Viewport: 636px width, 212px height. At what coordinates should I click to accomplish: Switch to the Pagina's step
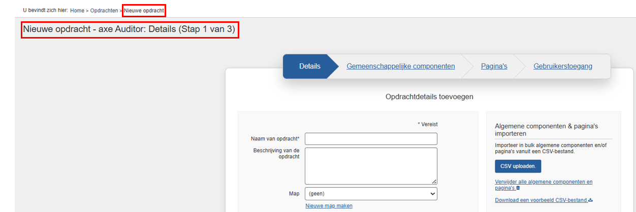click(494, 66)
